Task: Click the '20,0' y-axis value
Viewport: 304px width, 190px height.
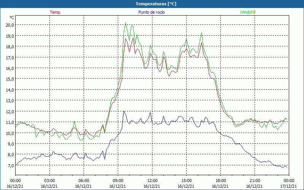Action: coord(10,25)
